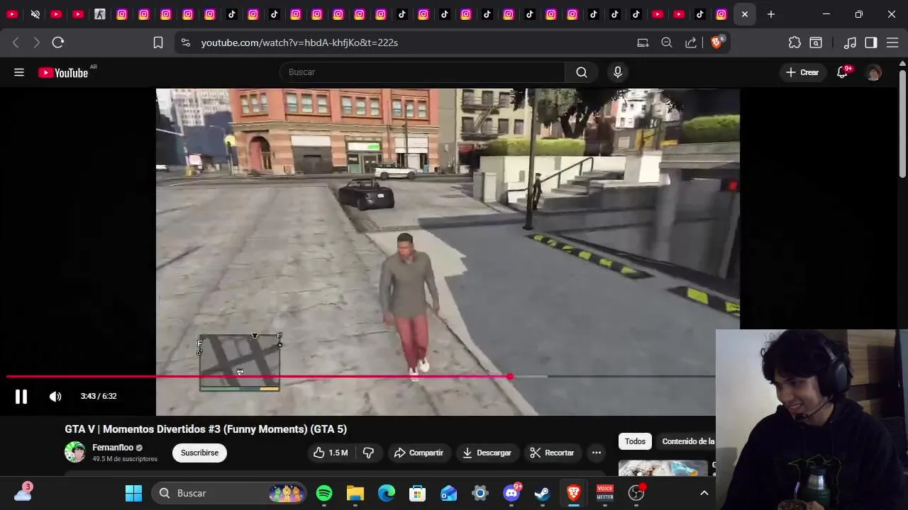
Task: Click the browser forward arrow
Action: (x=36, y=42)
